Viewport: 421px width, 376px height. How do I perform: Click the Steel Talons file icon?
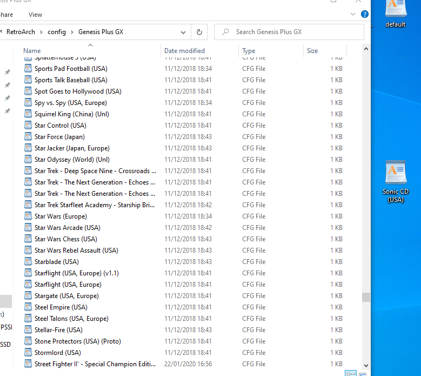[x=28, y=318]
